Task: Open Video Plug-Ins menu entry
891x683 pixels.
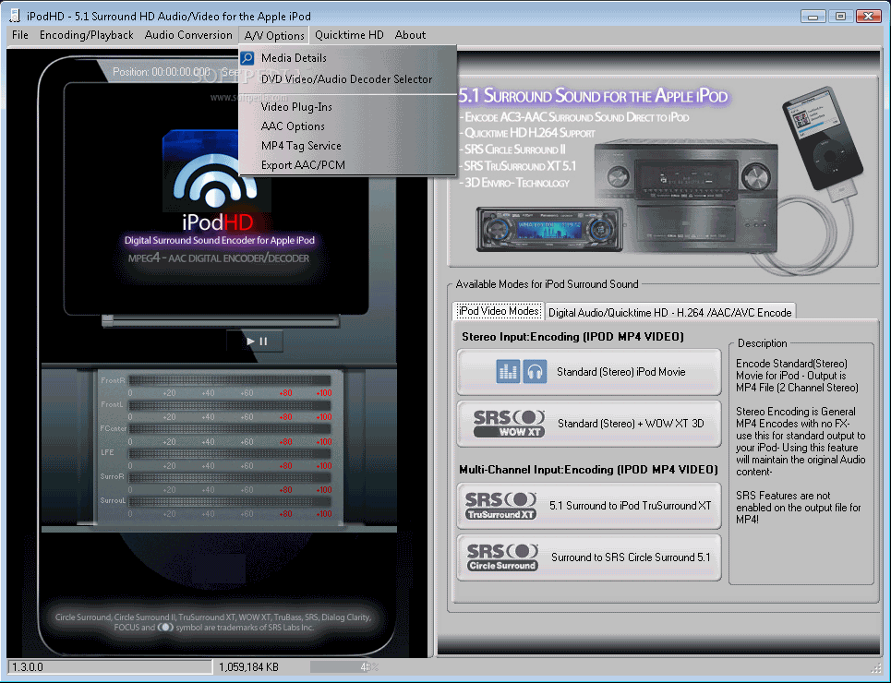Action: (x=348, y=107)
